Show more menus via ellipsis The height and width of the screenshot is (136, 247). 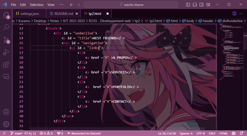(x=61, y=5)
